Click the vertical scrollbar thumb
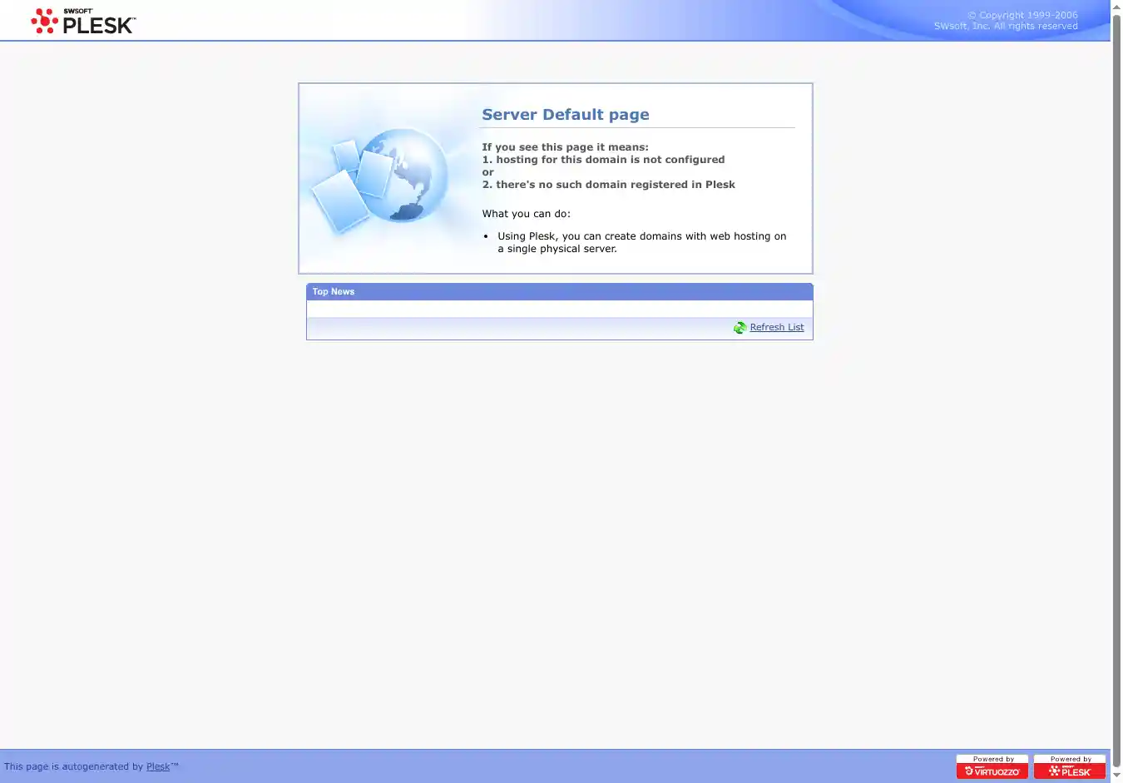This screenshot has width=1123, height=783. pyautogui.click(x=1116, y=391)
